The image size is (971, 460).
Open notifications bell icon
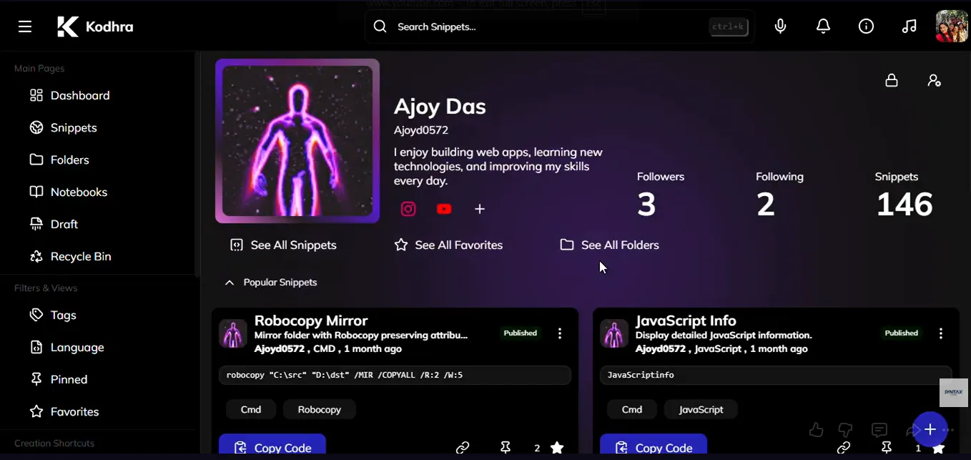pos(824,26)
